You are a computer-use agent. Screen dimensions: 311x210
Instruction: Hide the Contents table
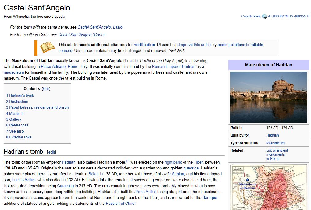(x=46, y=89)
